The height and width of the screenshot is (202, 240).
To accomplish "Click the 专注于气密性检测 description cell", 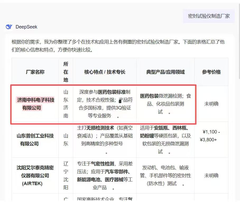I will click(105, 176).
